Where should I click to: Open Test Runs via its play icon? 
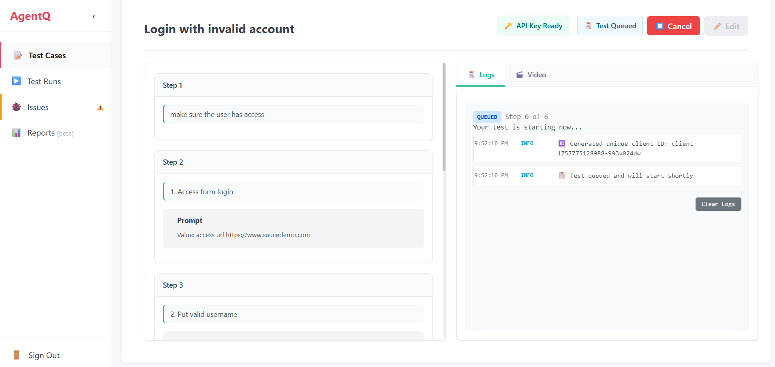pos(16,81)
